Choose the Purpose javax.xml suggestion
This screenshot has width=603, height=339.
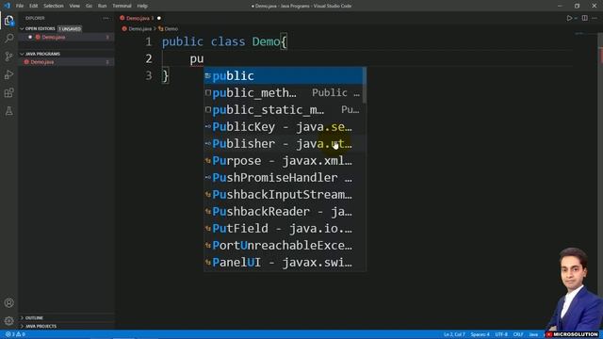(x=285, y=161)
